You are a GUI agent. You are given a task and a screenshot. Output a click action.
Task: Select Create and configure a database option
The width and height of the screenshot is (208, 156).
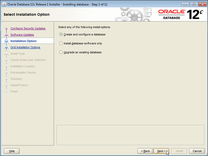pyautogui.click(x=82, y=34)
